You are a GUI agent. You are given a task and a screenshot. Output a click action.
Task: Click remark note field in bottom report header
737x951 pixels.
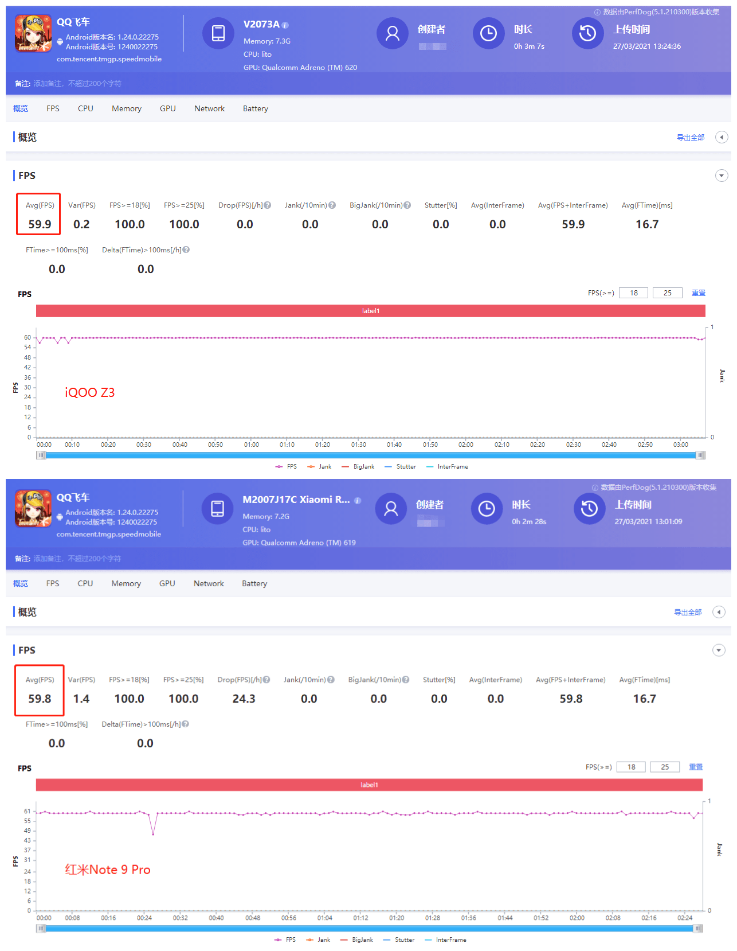point(77,559)
